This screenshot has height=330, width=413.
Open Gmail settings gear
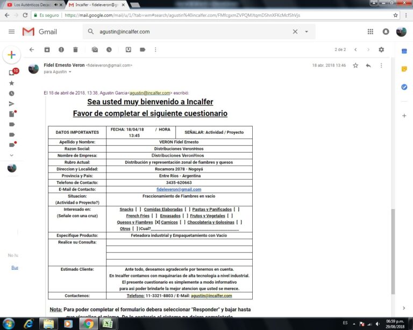pos(381,49)
